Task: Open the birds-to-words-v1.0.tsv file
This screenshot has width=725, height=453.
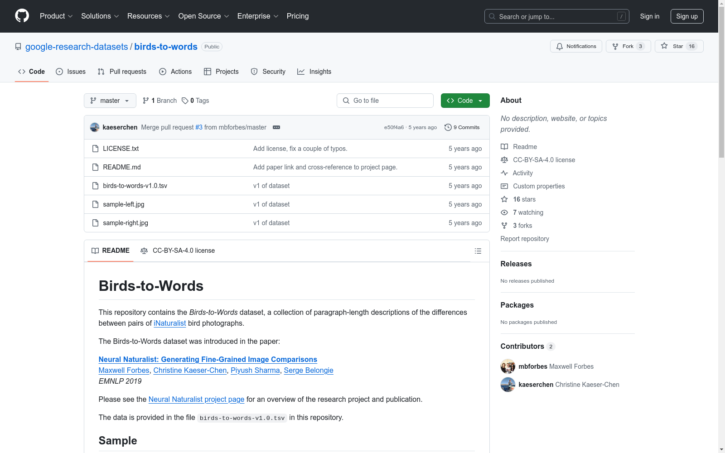Action: [135, 186]
